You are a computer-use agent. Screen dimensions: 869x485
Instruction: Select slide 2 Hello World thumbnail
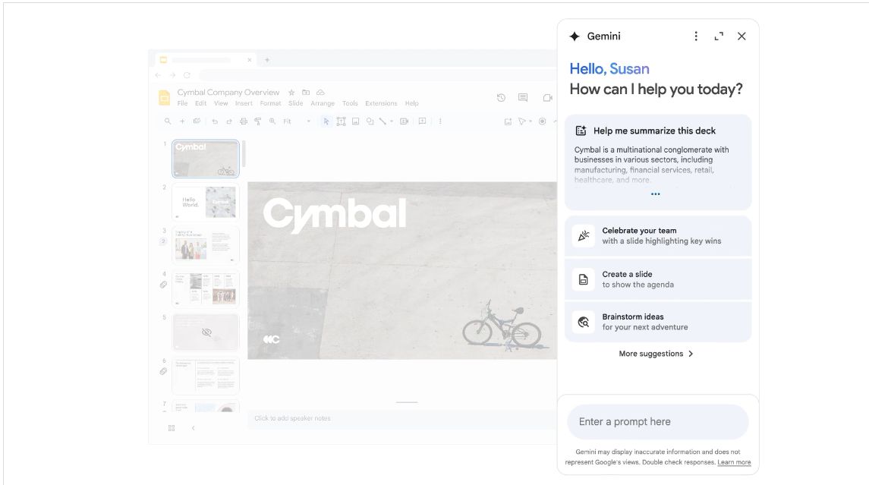pyautogui.click(x=206, y=202)
